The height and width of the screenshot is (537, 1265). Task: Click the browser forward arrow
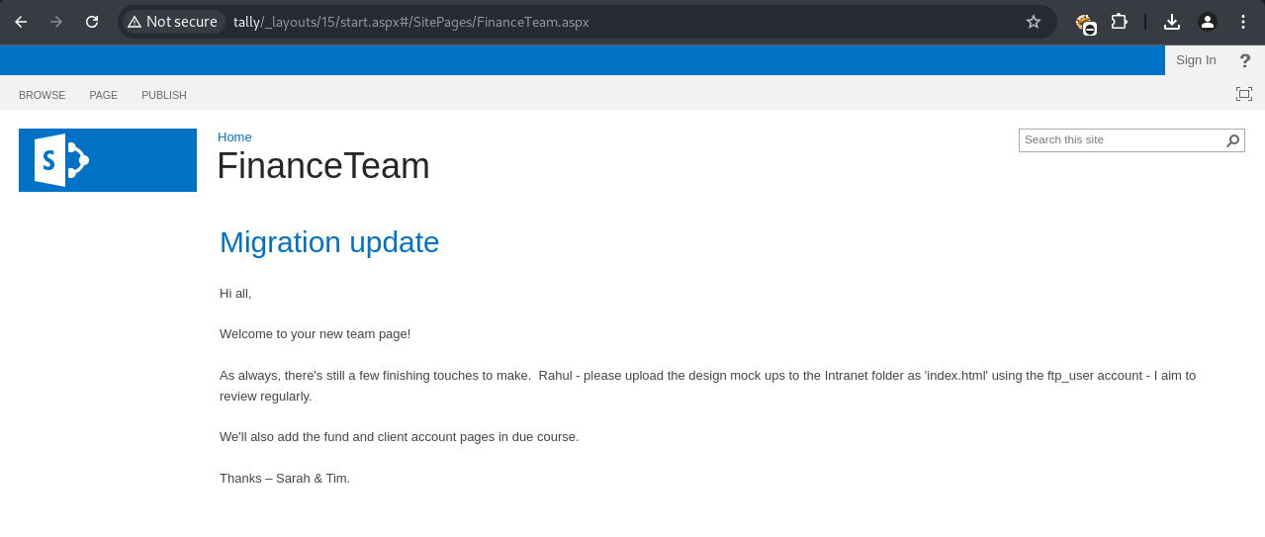pos(56,22)
